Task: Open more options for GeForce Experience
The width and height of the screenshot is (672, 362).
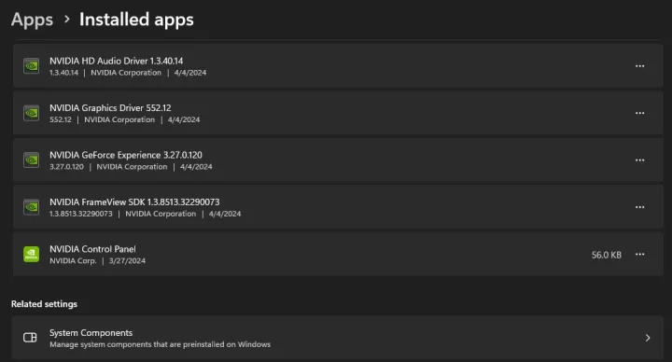Action: coord(640,160)
